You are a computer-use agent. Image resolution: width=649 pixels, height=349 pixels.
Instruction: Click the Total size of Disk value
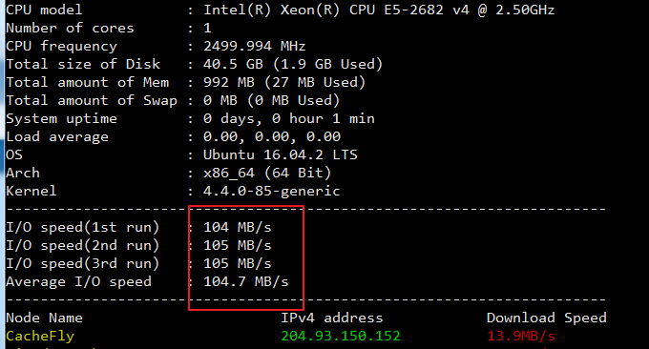click(x=293, y=64)
